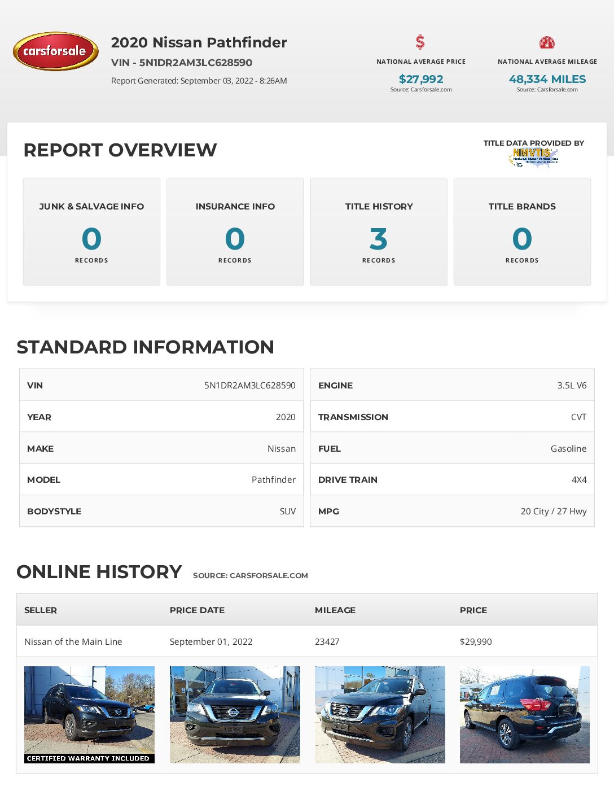The width and height of the screenshot is (614, 795).
Task: Open photo with Certified Warranty Included banner
Action: click(89, 715)
